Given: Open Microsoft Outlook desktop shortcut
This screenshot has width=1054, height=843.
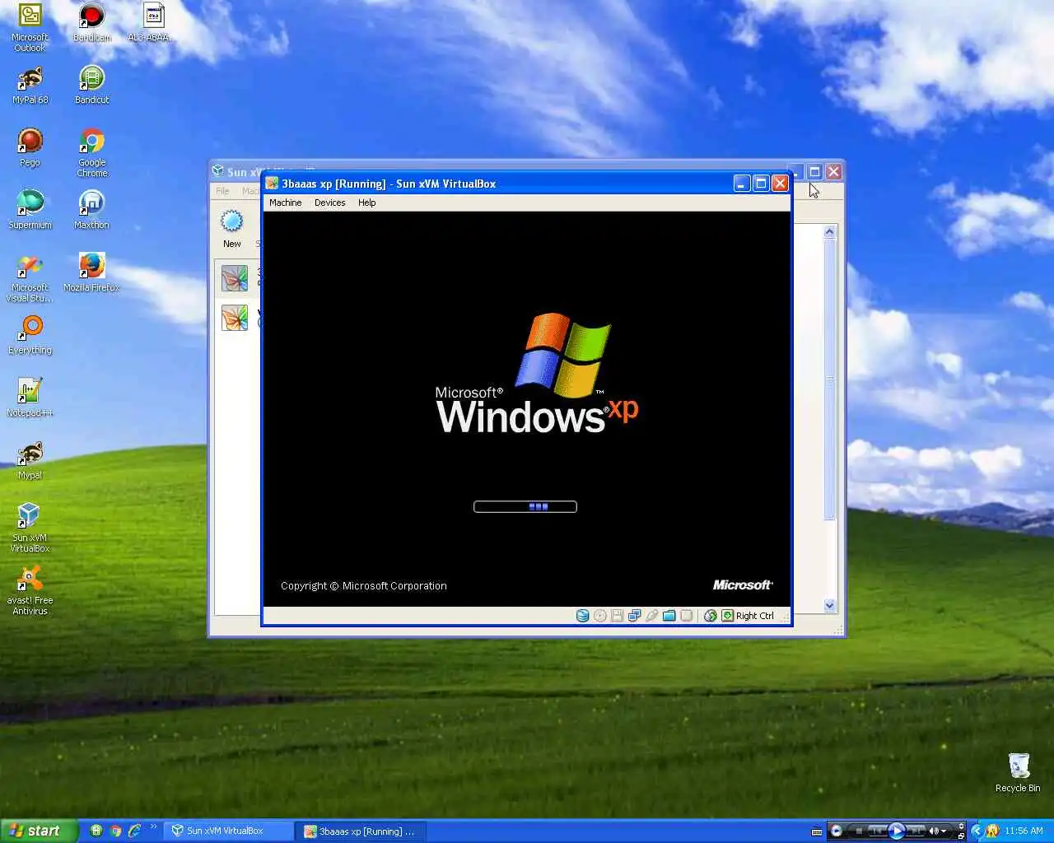Looking at the screenshot, I should pyautogui.click(x=30, y=29).
